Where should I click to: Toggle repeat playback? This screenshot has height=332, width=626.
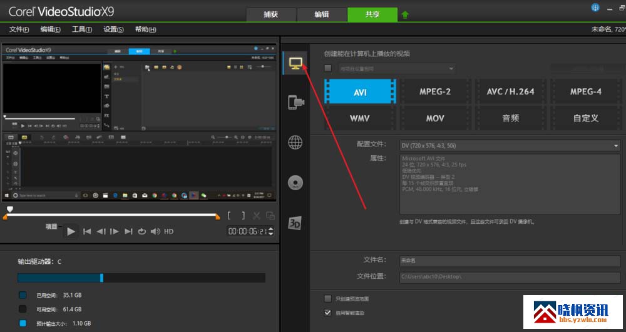click(141, 231)
